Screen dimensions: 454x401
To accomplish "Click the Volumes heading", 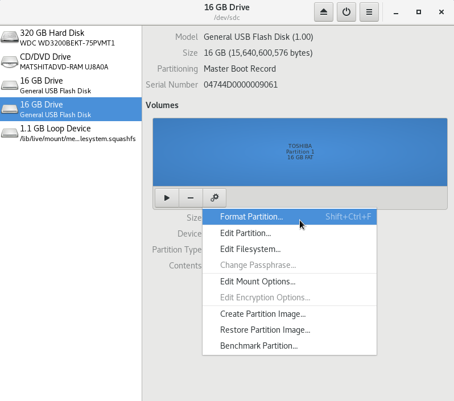I will tap(162, 105).
